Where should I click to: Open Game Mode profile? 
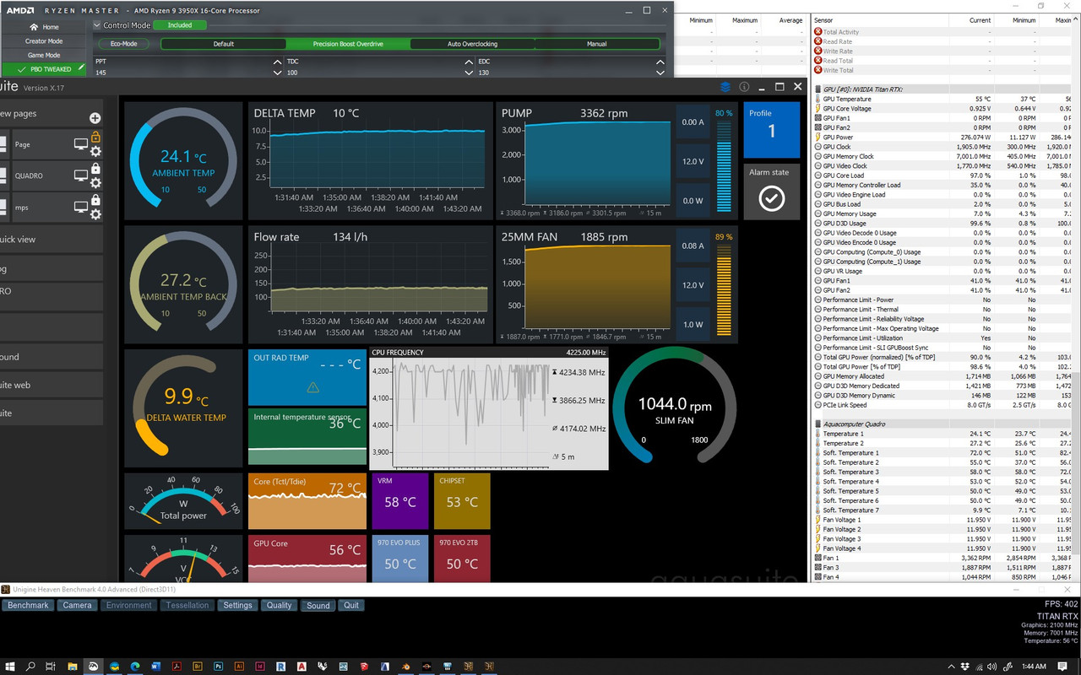pos(43,55)
